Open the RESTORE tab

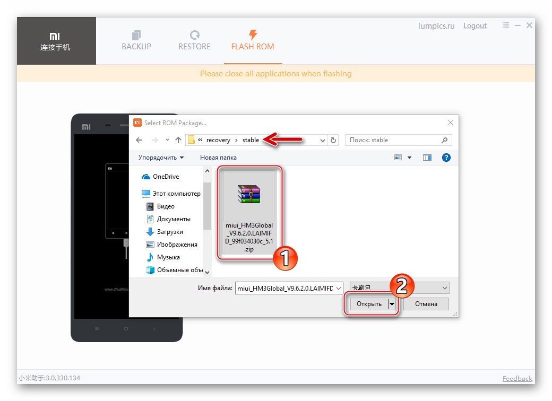pos(194,40)
